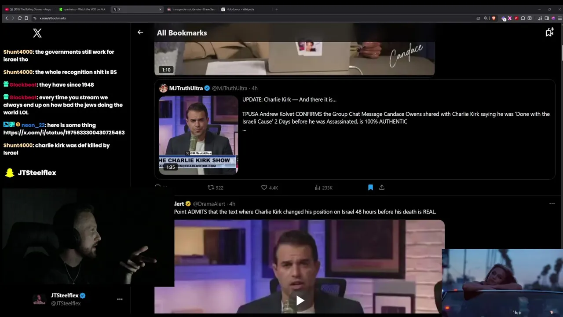The width and height of the screenshot is (563, 317).
Task: Remove bookmark on the MJTruthUltra post
Action: click(370, 188)
